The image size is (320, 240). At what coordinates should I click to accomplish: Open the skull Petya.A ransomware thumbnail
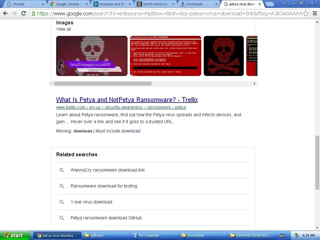click(92, 56)
